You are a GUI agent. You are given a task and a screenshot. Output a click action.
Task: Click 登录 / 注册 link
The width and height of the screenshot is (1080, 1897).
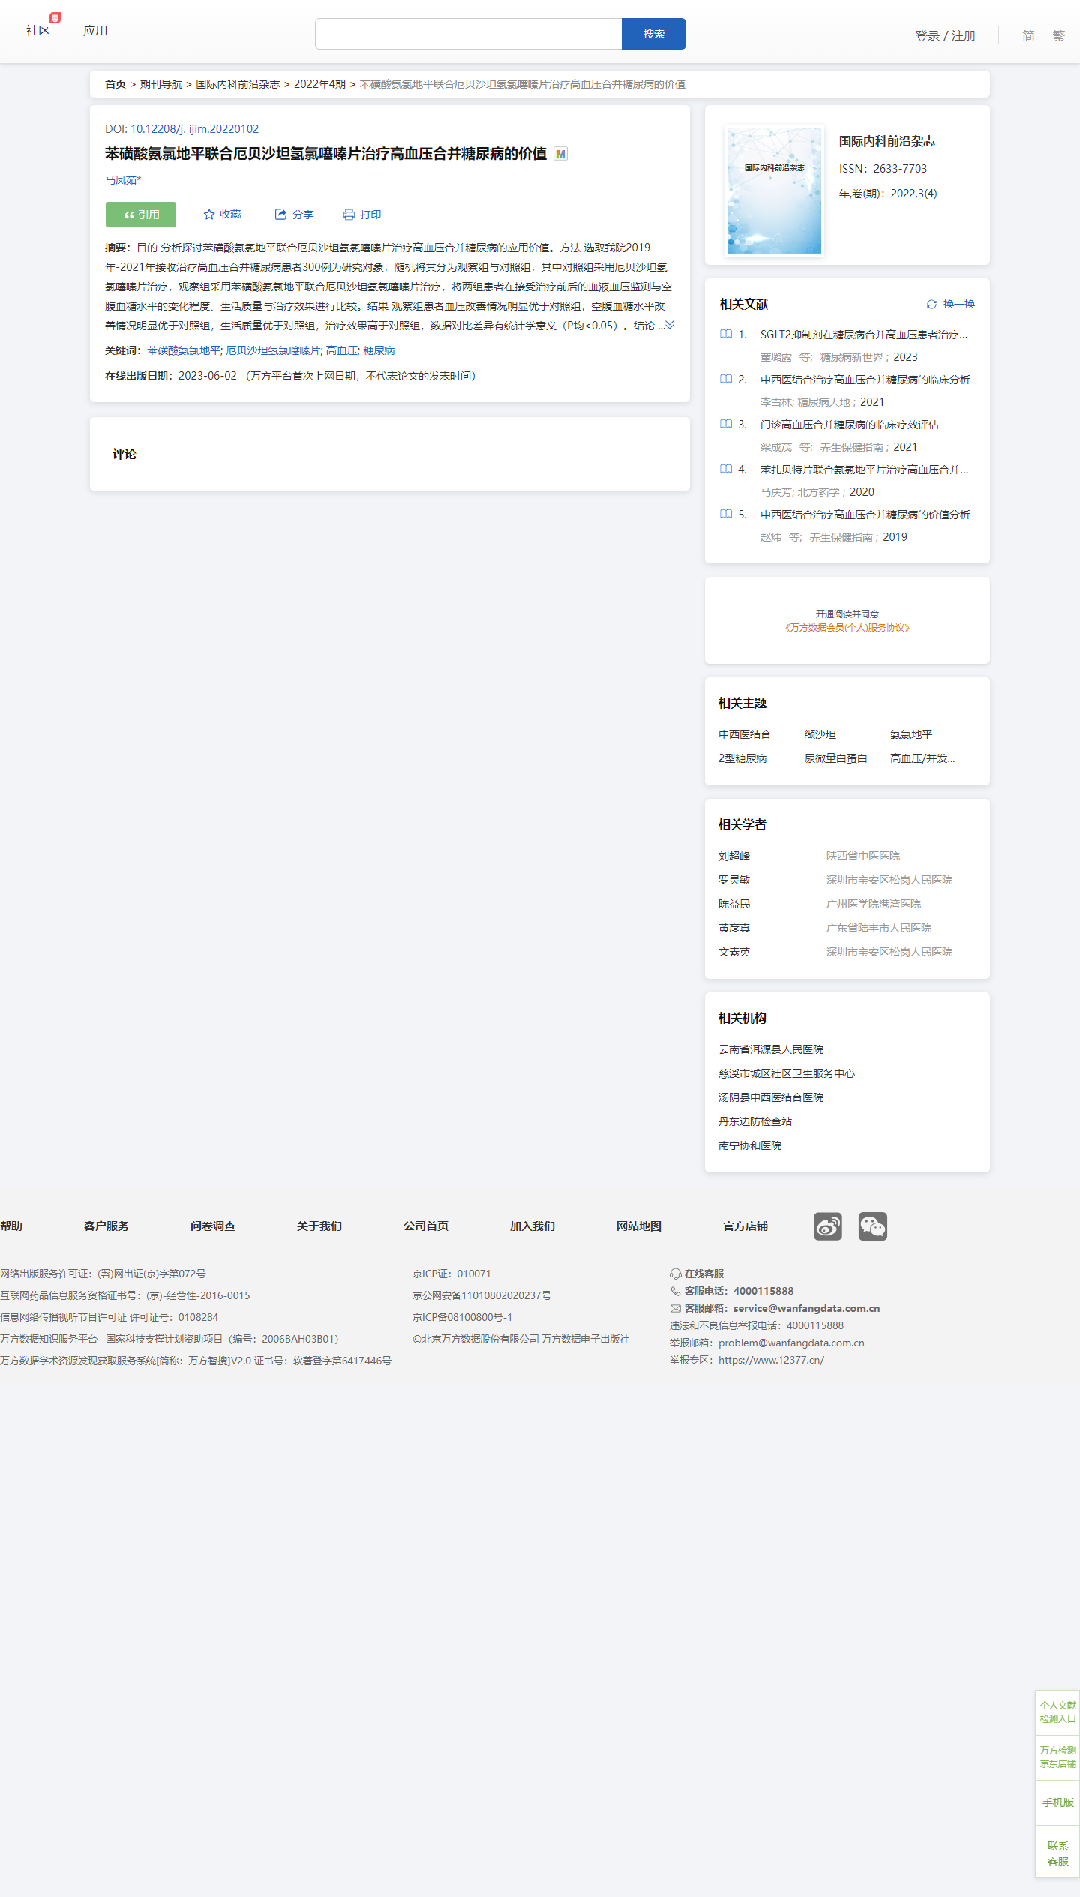[x=946, y=35]
